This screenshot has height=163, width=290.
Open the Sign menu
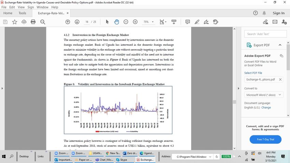pyautogui.click(x=30, y=7)
